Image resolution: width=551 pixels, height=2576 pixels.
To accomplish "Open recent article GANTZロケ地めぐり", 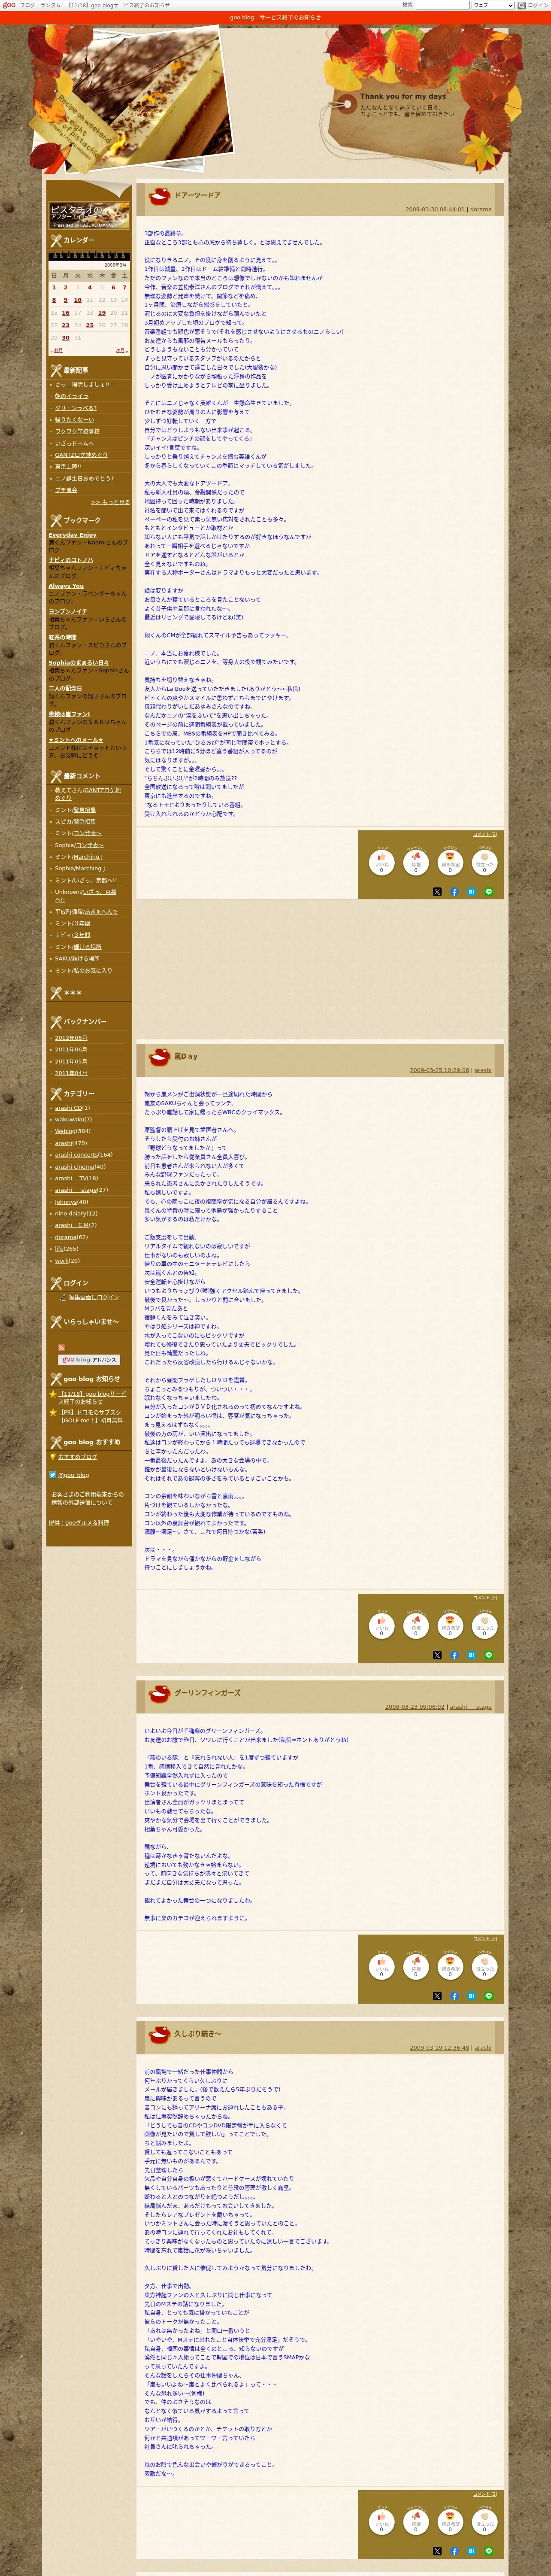I will coord(81,455).
